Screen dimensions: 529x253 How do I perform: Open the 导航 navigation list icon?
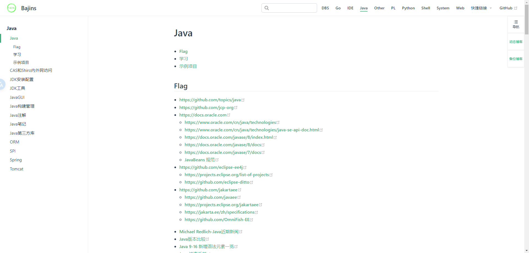(x=516, y=22)
